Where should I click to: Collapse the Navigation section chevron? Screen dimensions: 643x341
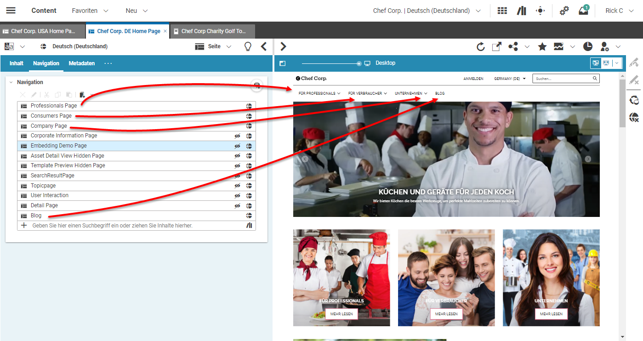click(11, 82)
